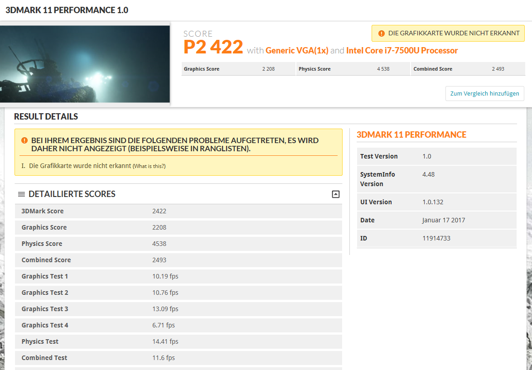Image resolution: width=532 pixels, height=370 pixels.
Task: Collapse the Detaillierte Scores section
Action: [x=335, y=194]
